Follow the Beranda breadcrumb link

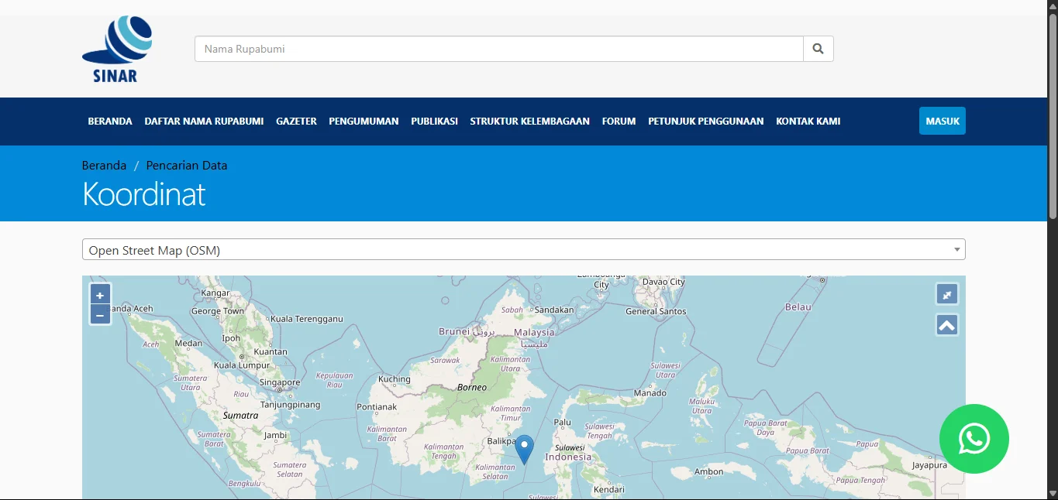click(103, 165)
